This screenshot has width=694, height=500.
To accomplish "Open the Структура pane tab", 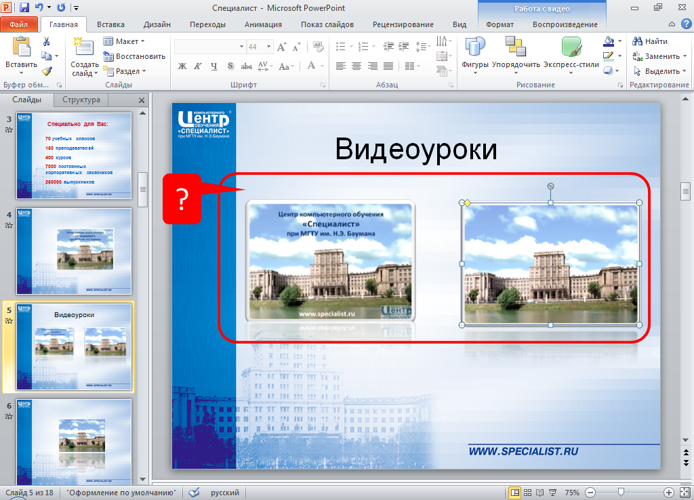I will coord(81,100).
